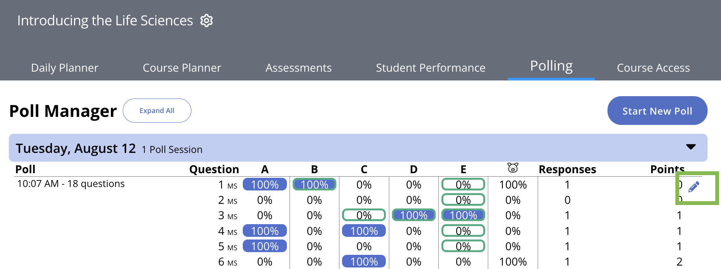Toggle question 1 answer B highlighted pill
Image resolution: width=721 pixels, height=269 pixels.
[x=314, y=185]
